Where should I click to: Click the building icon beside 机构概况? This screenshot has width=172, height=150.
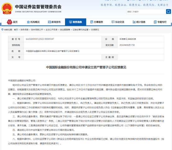click(x=28, y=22)
